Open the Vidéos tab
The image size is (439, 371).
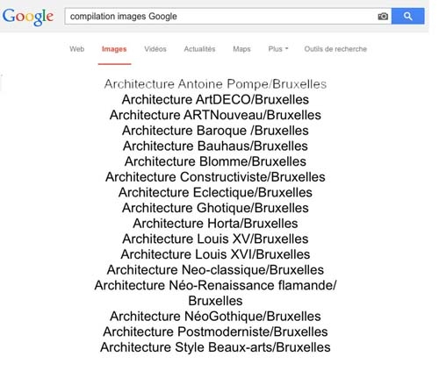(x=155, y=49)
